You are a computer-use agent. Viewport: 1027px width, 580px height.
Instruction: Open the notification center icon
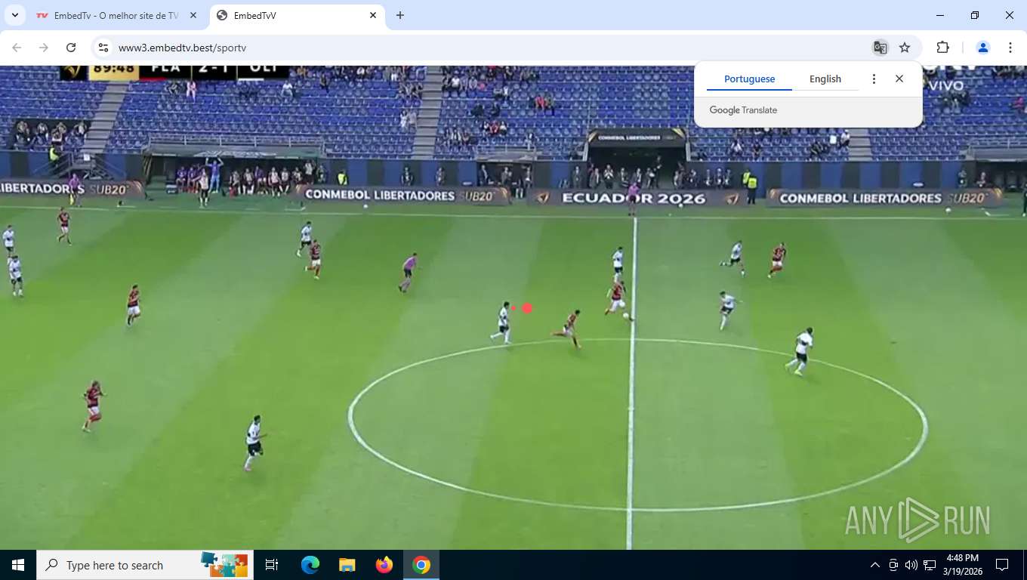click(x=1002, y=565)
